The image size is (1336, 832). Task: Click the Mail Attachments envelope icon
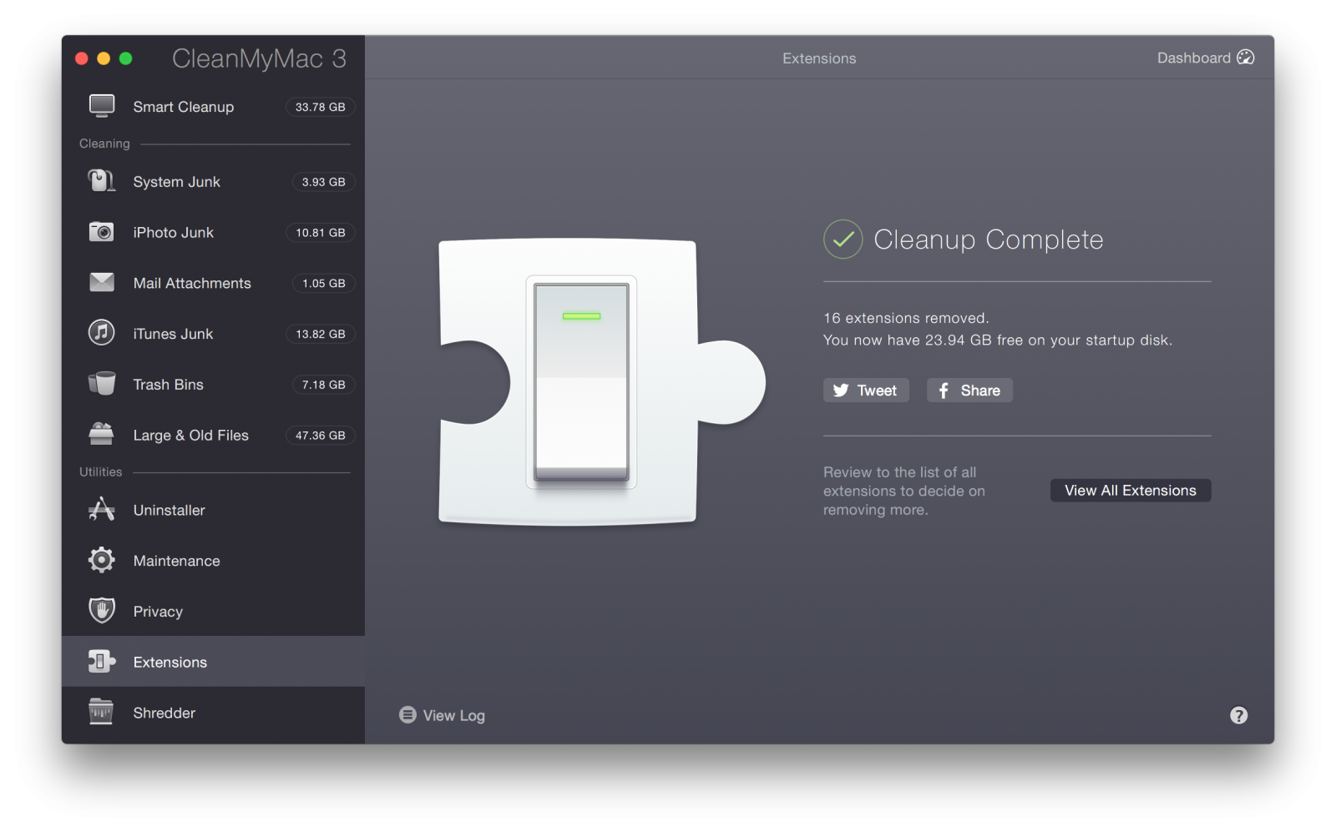point(102,282)
